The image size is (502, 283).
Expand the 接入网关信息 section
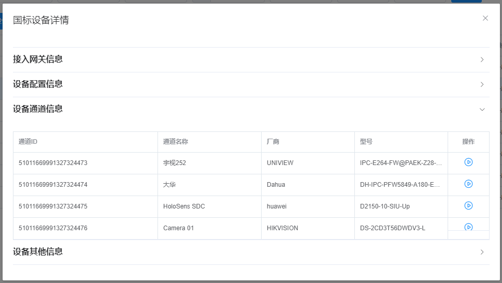pyautogui.click(x=251, y=59)
